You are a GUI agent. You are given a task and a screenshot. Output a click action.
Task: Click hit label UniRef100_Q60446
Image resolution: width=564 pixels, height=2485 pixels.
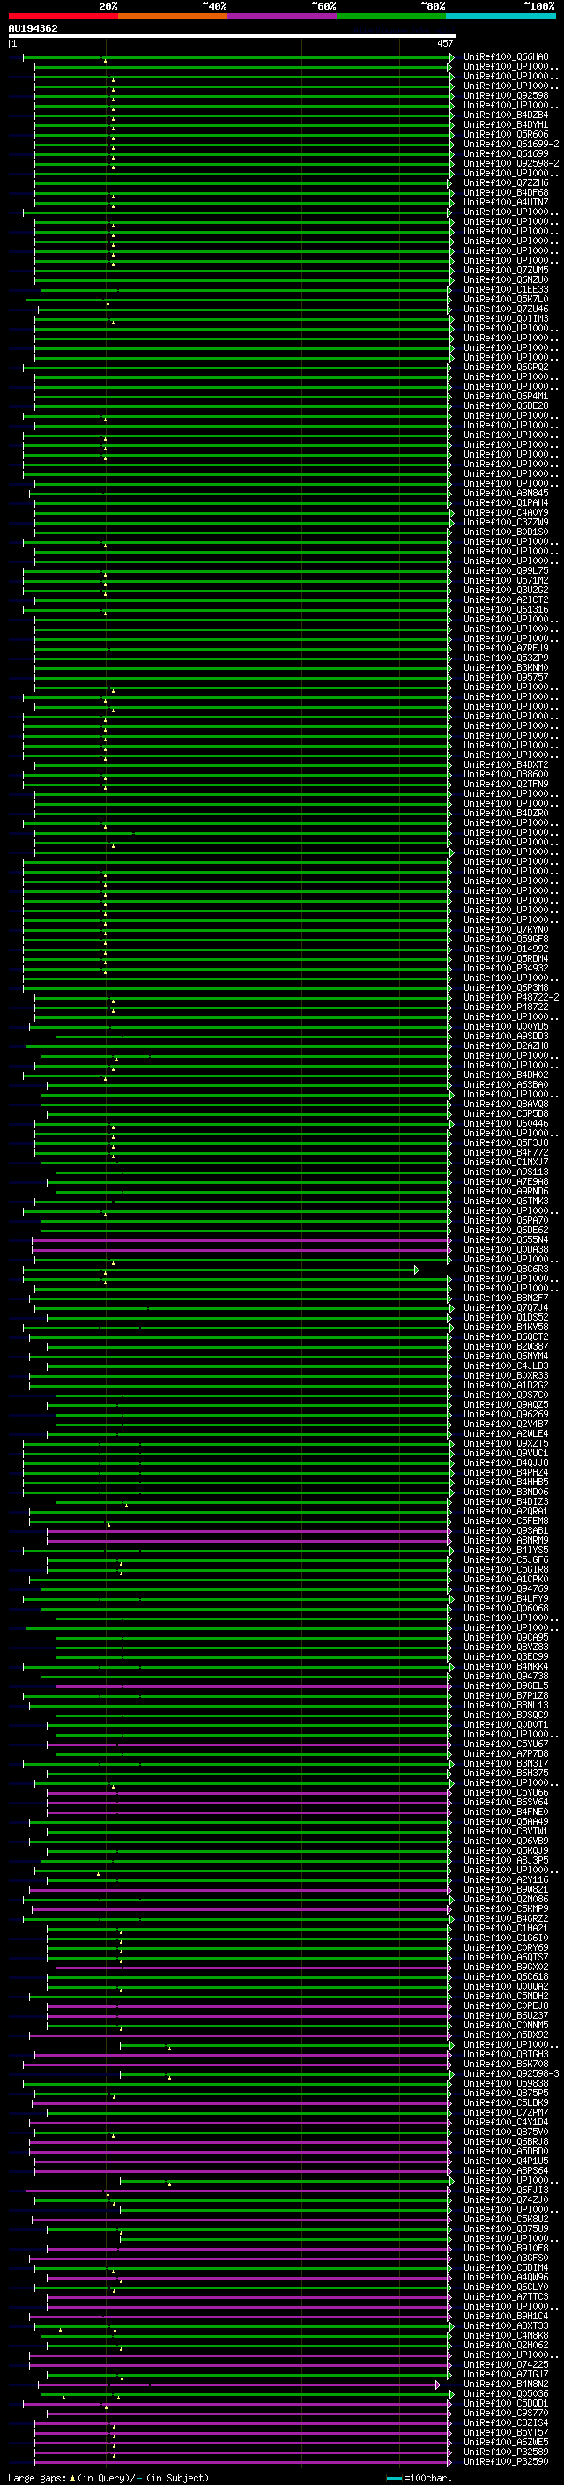(505, 1123)
